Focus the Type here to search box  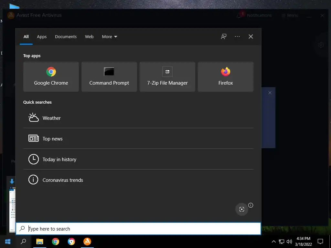coord(138,229)
